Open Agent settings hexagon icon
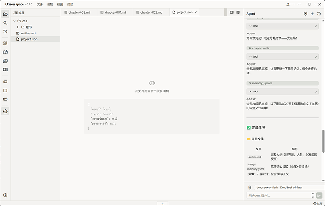Viewport: 325px width, 206px height. coord(305,14)
